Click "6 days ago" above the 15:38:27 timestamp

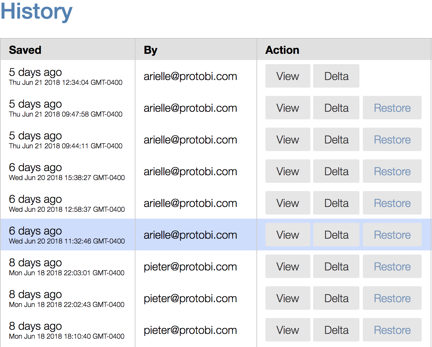click(35, 168)
